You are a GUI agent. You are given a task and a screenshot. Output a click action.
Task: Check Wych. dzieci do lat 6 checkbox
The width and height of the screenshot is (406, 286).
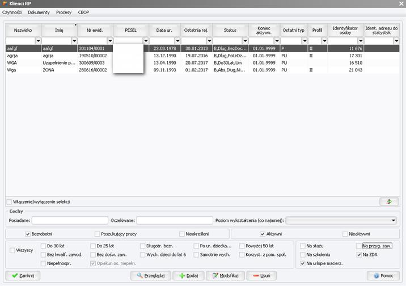pyautogui.click(x=142, y=255)
